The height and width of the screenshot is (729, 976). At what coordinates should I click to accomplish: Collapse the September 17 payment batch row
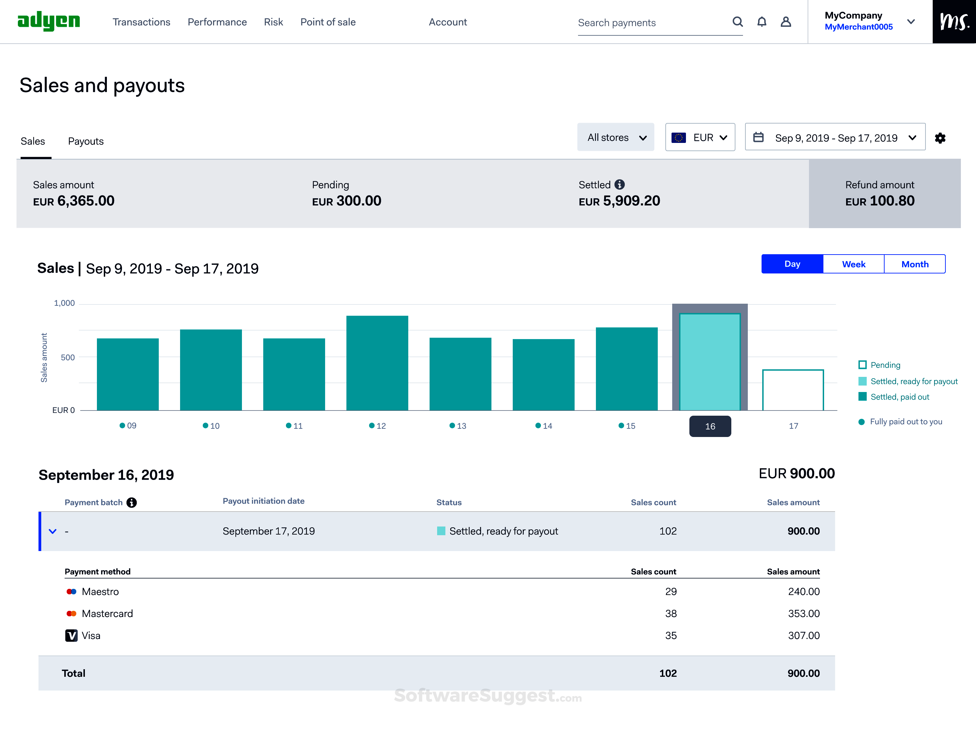pos(53,531)
